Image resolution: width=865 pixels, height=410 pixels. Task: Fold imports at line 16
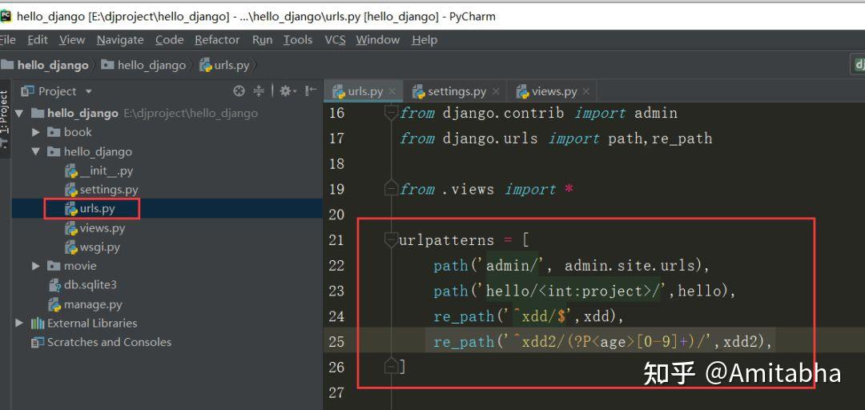[x=391, y=113]
